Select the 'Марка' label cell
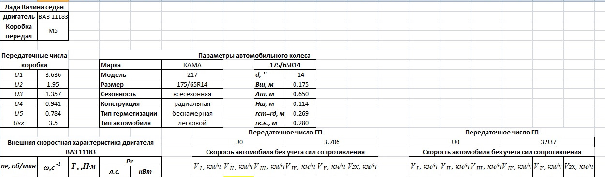This screenshot has width=605, height=177. pos(130,65)
